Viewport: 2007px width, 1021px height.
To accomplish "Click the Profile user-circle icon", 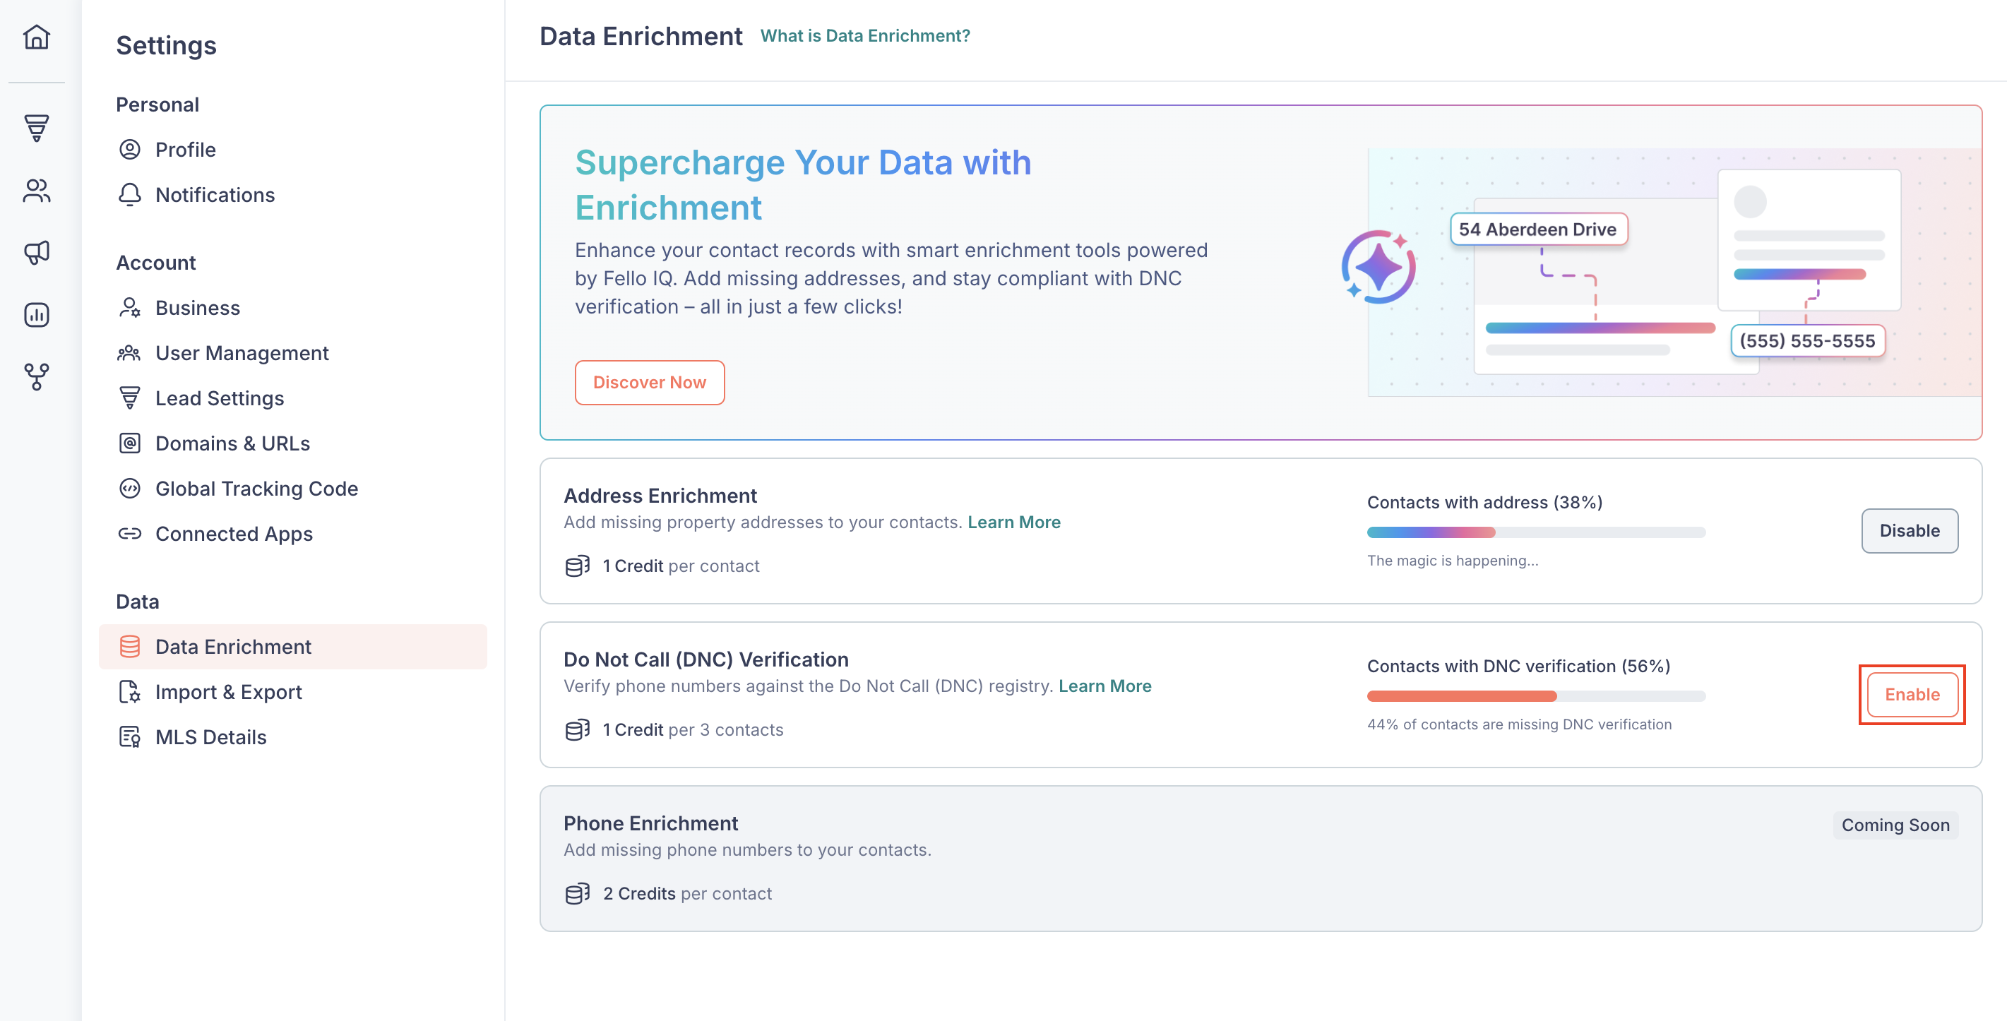I will coord(129,150).
